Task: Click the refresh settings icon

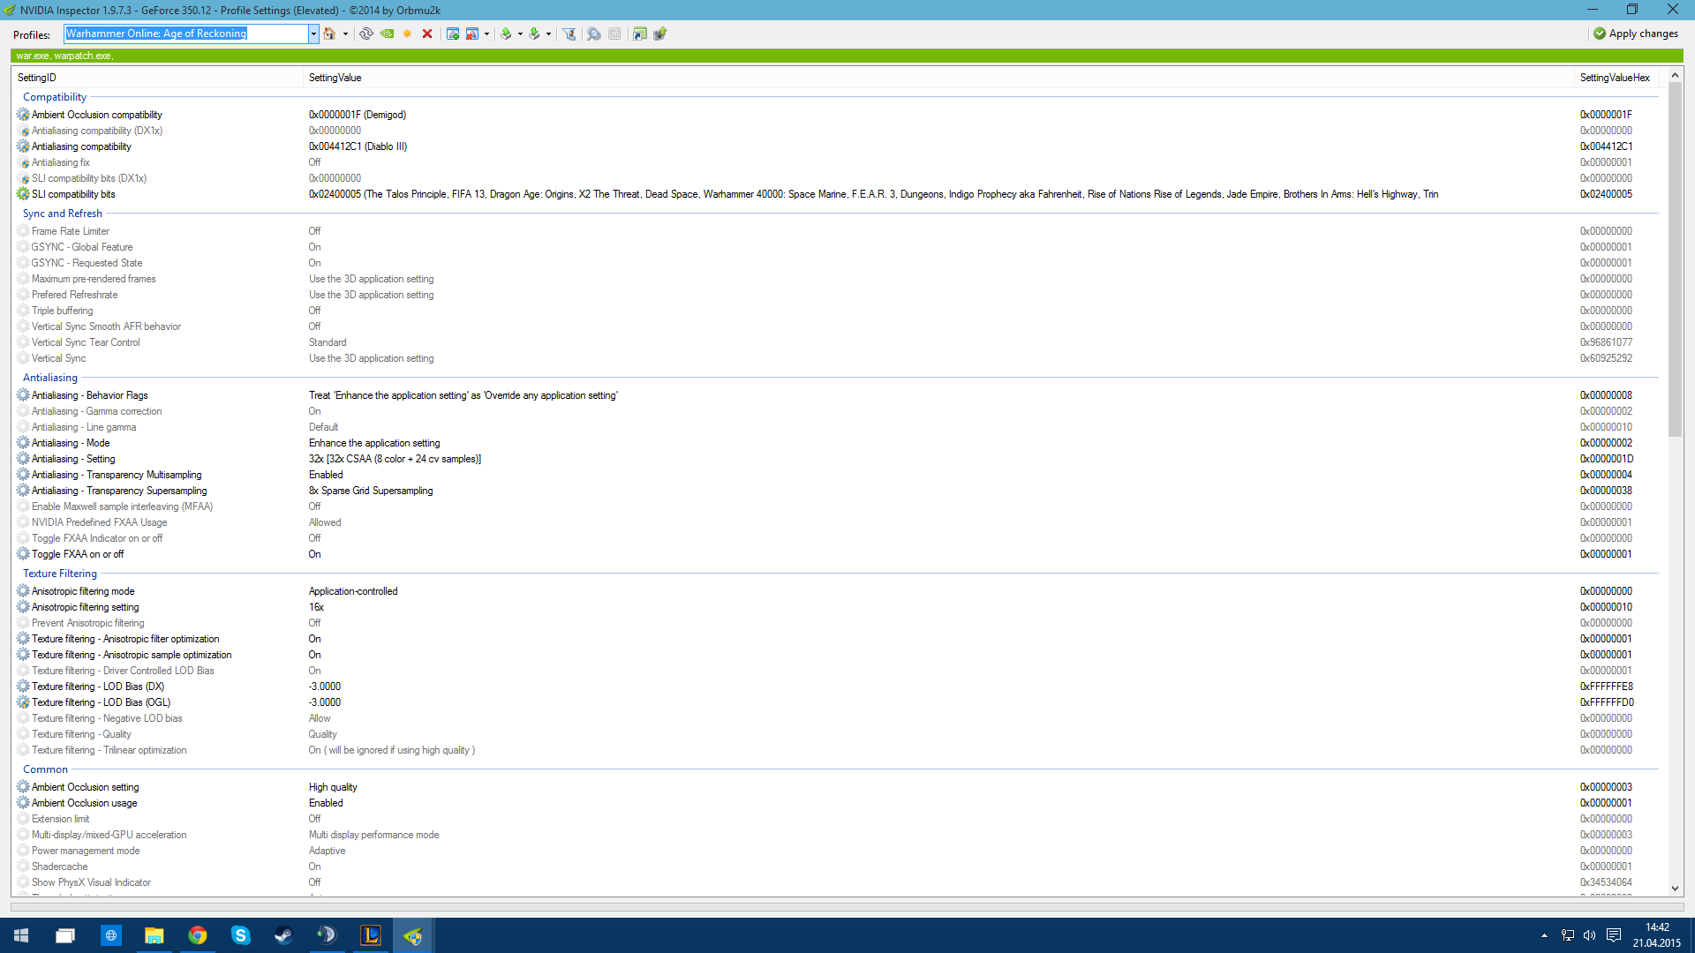Action: (366, 34)
